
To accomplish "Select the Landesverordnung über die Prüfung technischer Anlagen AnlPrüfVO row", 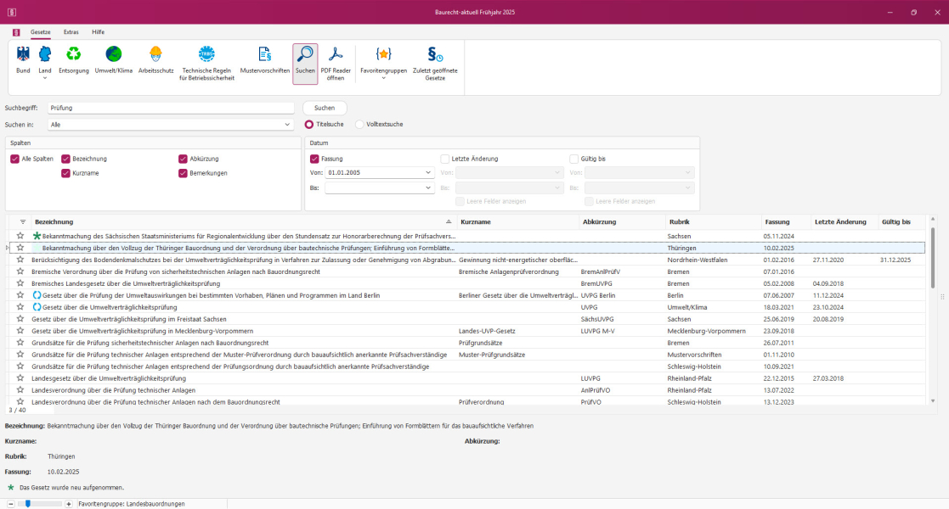I will (x=466, y=390).
